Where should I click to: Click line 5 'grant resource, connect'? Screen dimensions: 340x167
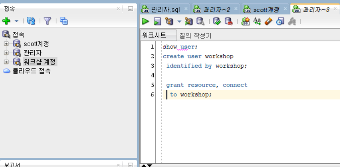point(207,85)
